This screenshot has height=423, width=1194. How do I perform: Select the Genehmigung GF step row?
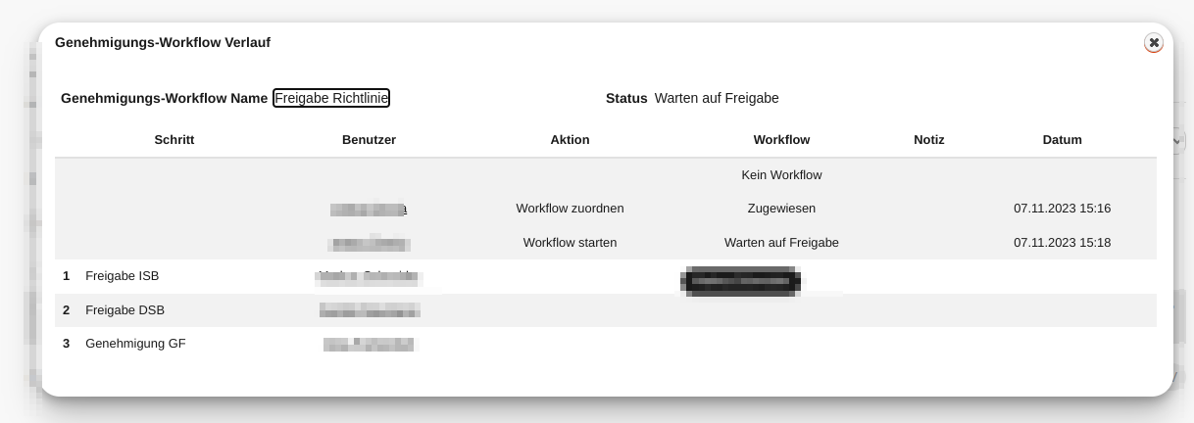pyautogui.click(x=135, y=344)
